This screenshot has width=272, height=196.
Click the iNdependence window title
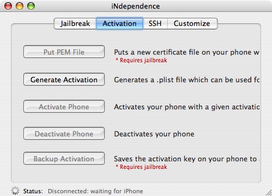[136, 6]
